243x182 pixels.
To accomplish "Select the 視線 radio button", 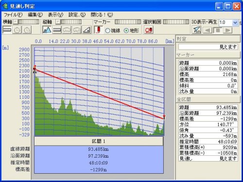I will 107,31.
